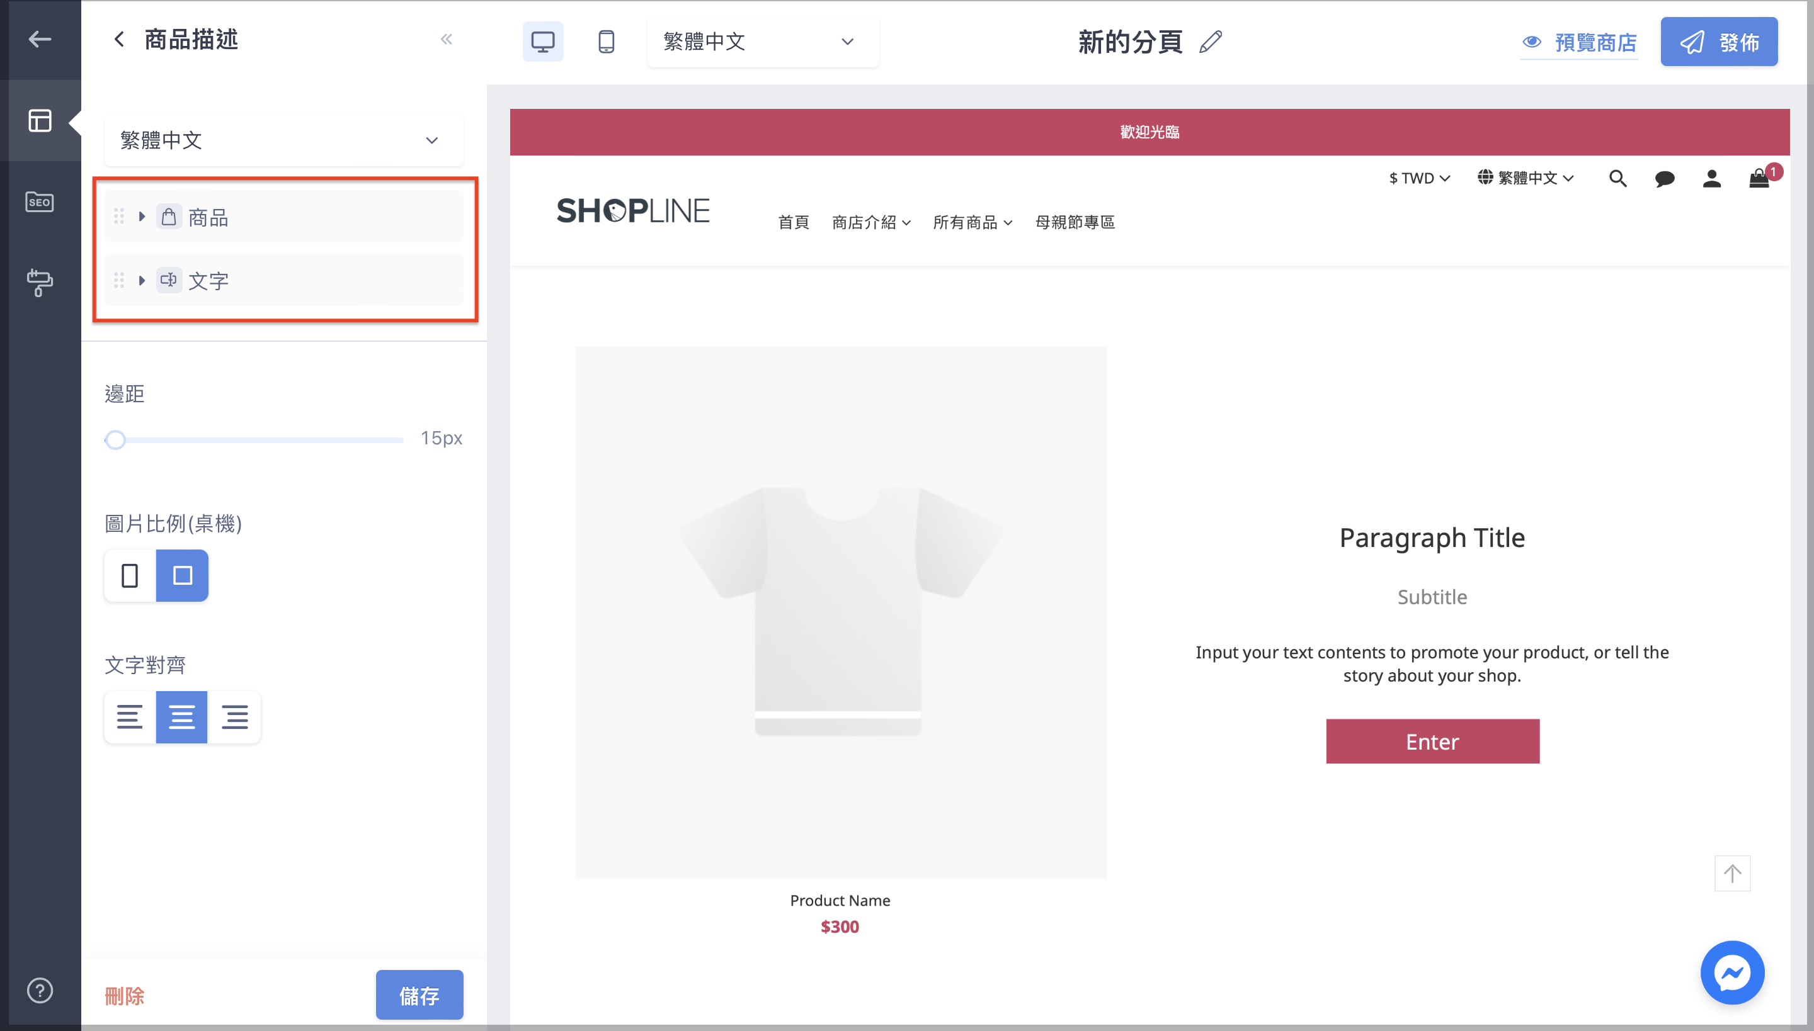
Task: Click the T-shirt product placeholder image
Action: tap(840, 612)
